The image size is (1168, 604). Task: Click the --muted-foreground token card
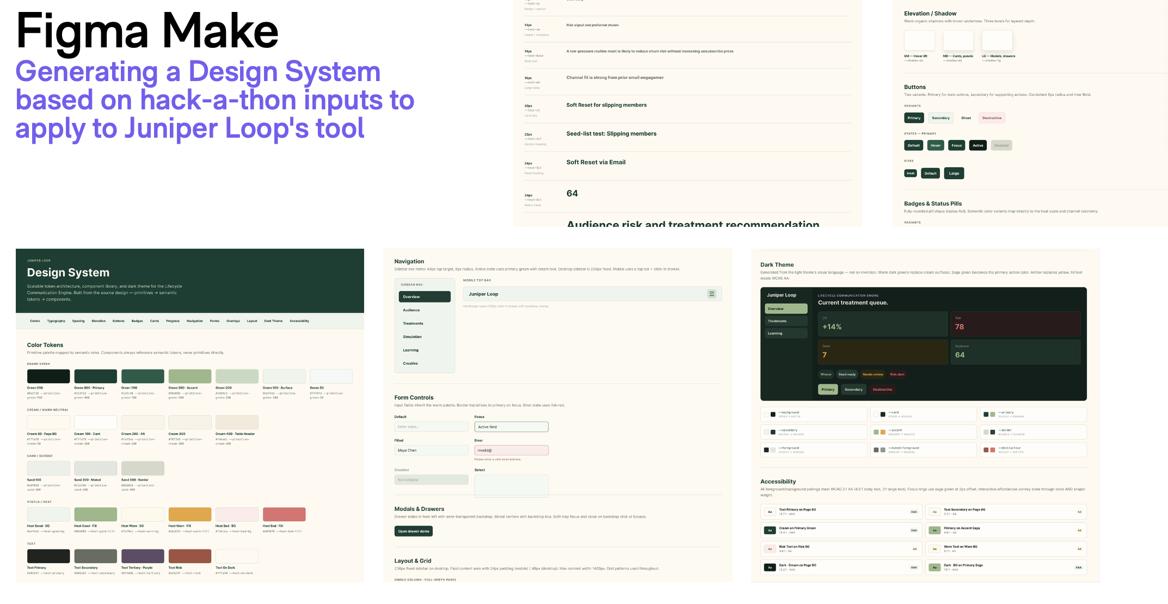point(923,450)
